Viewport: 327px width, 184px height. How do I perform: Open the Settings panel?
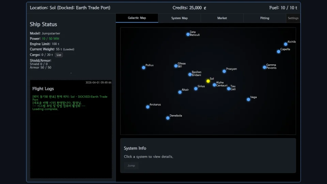(x=293, y=18)
